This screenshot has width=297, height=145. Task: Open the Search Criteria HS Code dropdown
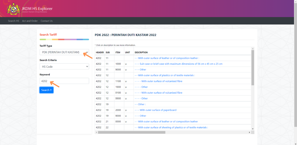click(x=64, y=67)
